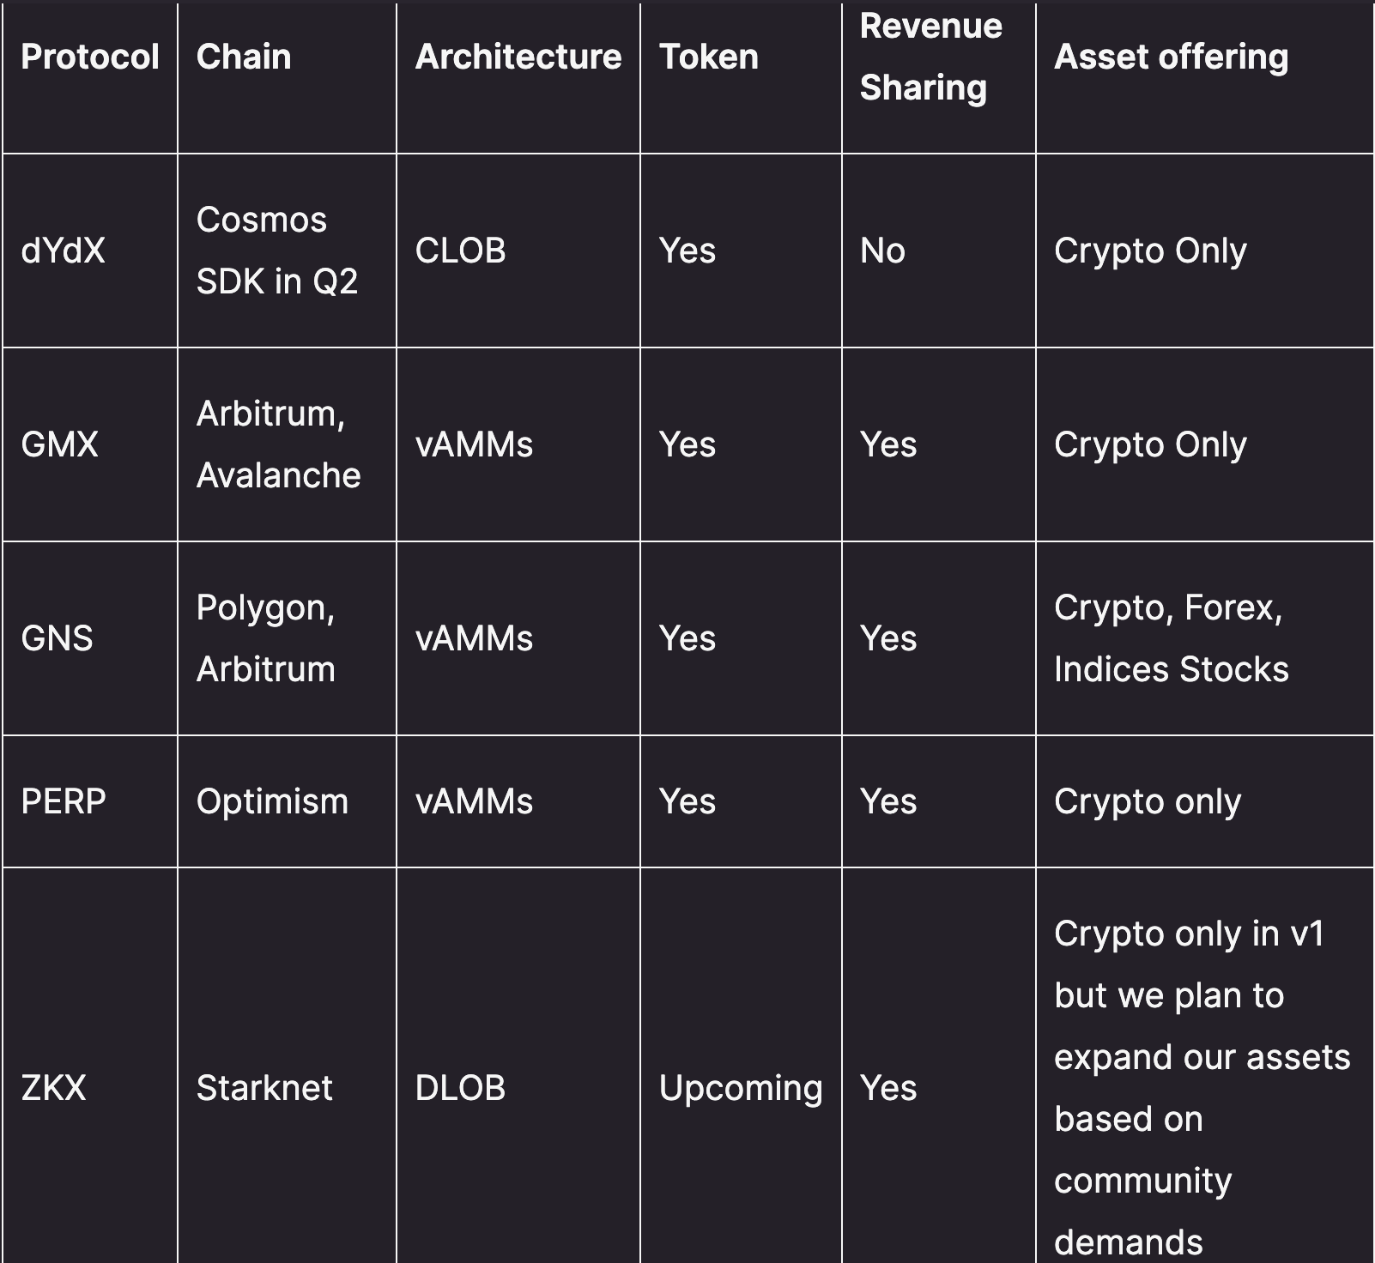Click the CLOB architecture cell
Screen dimensions: 1375x1263
point(461,251)
